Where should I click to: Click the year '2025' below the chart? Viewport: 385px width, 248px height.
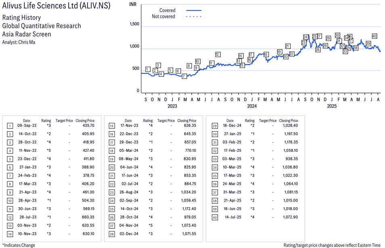click(x=332, y=106)
